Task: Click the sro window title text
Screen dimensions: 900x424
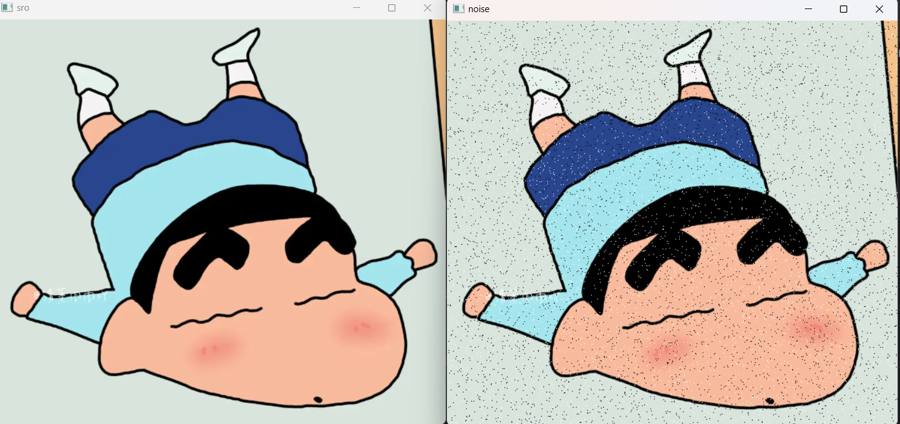Action: tap(23, 8)
